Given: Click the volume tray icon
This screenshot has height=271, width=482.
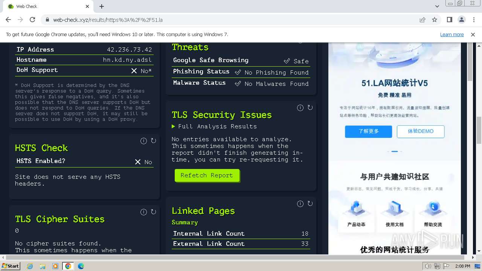Looking at the screenshot, I should tap(428, 266).
